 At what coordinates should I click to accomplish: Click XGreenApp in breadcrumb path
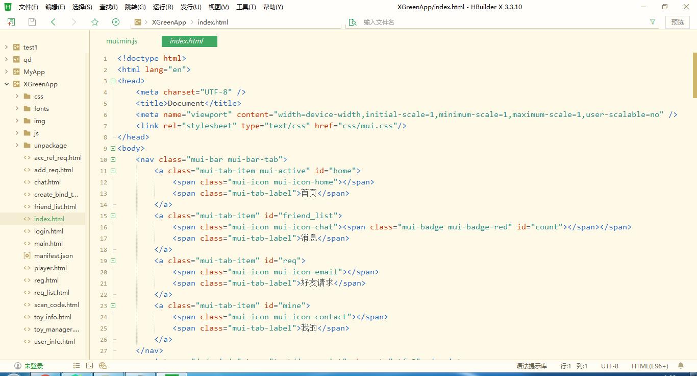pyautogui.click(x=169, y=22)
